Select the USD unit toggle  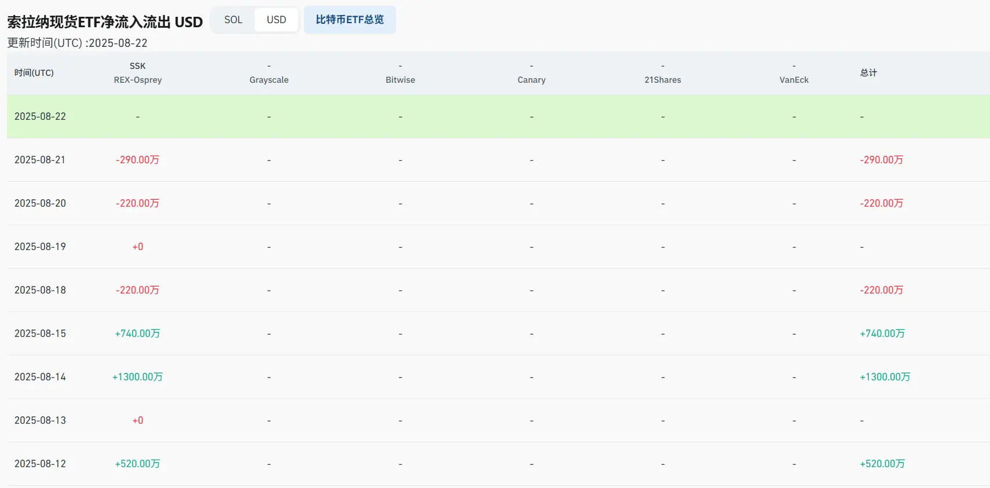coord(276,20)
